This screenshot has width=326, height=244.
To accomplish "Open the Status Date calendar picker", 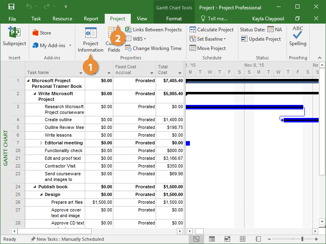I will pyautogui.click(x=271, y=30).
